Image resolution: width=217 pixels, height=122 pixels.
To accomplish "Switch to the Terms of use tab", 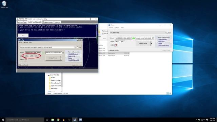I will [x=22, y=22].
